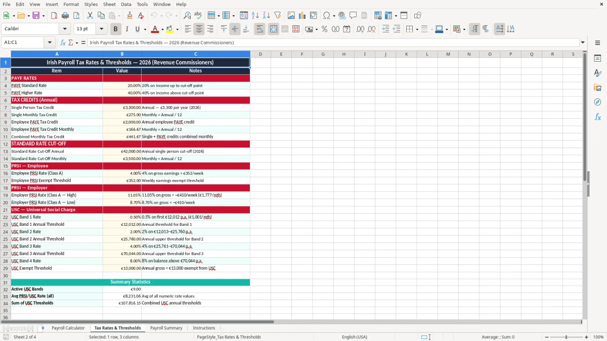Toggle Merge and Center Cells
This screenshot has height=341, width=607.
pyautogui.click(x=273, y=29)
